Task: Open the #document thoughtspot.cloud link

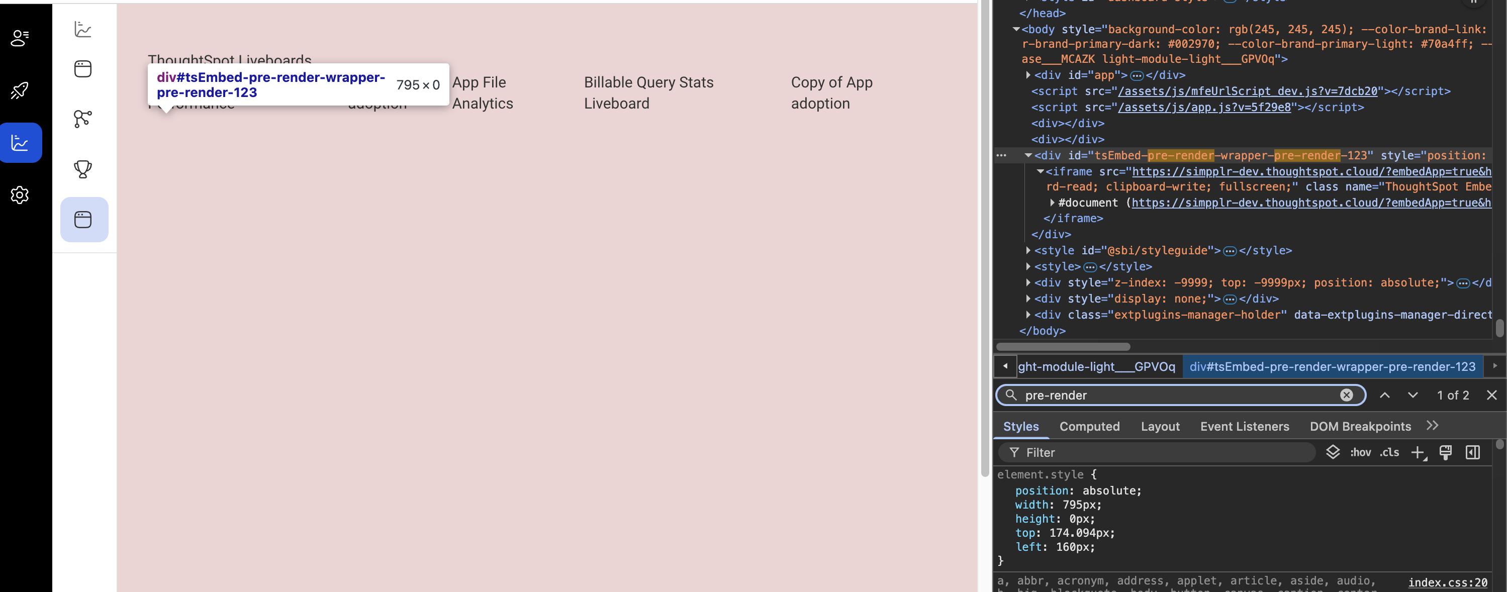Action: (1311, 203)
